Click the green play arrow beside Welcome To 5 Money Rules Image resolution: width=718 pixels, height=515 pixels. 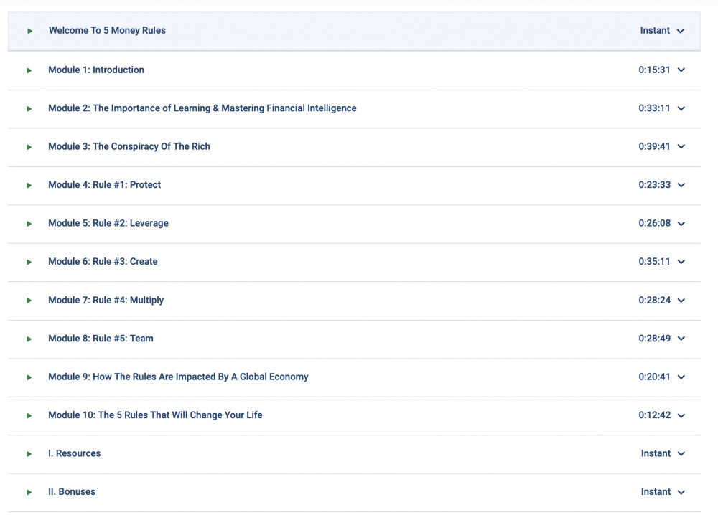pyautogui.click(x=29, y=31)
